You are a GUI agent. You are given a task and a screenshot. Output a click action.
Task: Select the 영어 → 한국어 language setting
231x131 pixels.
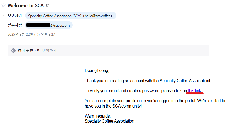coord(29,51)
